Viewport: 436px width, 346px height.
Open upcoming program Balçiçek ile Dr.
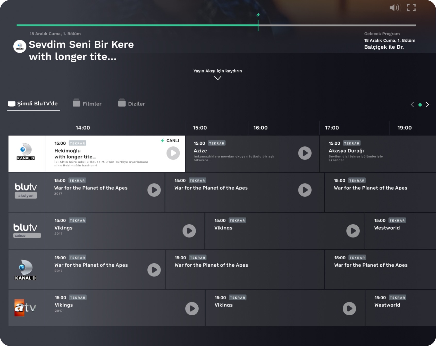(x=384, y=47)
